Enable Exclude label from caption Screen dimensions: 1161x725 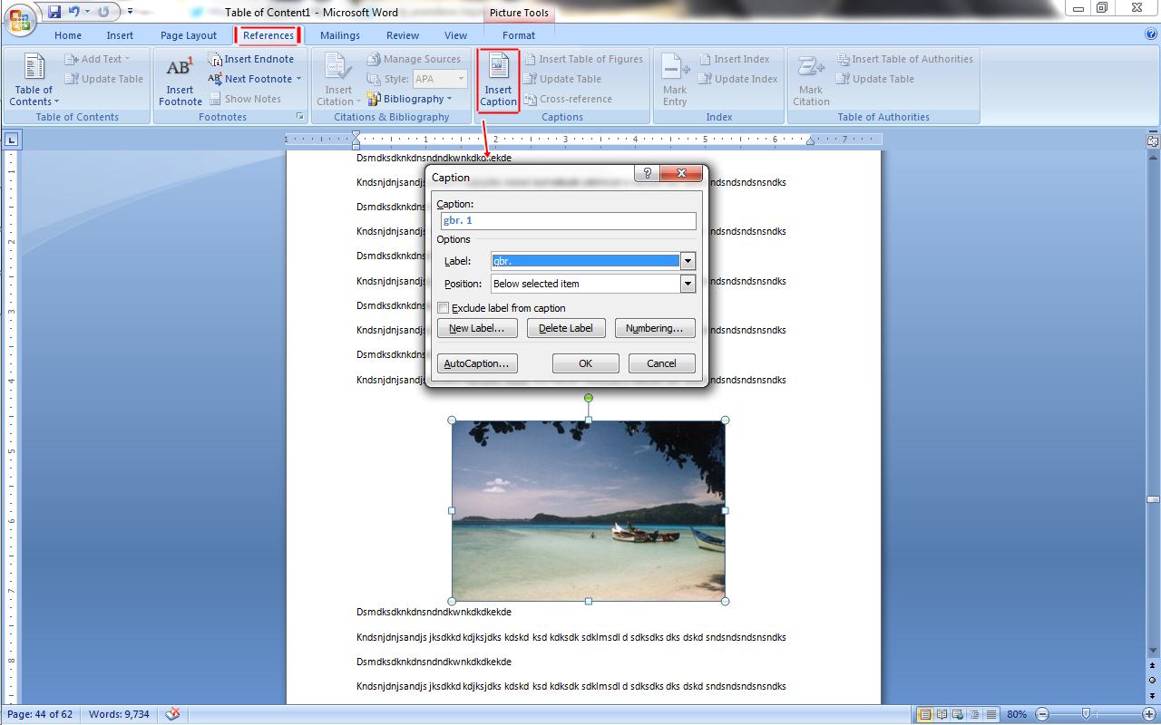click(443, 308)
